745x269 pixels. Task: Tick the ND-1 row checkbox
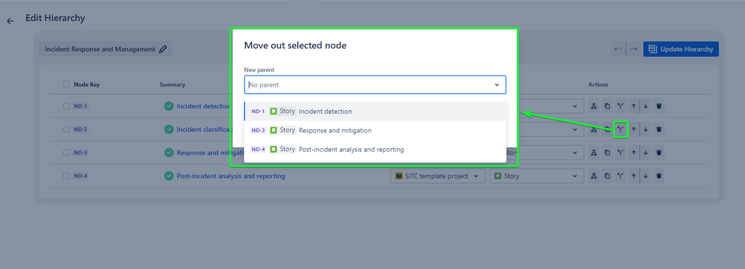pyautogui.click(x=66, y=106)
